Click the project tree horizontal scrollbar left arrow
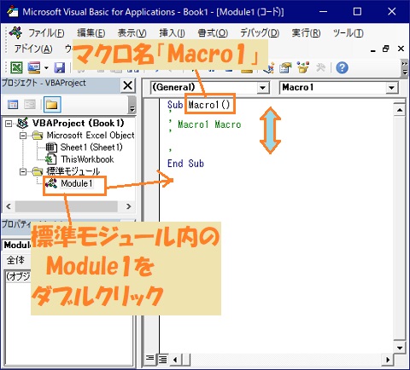The image size is (410, 370). pyautogui.click(x=9, y=206)
